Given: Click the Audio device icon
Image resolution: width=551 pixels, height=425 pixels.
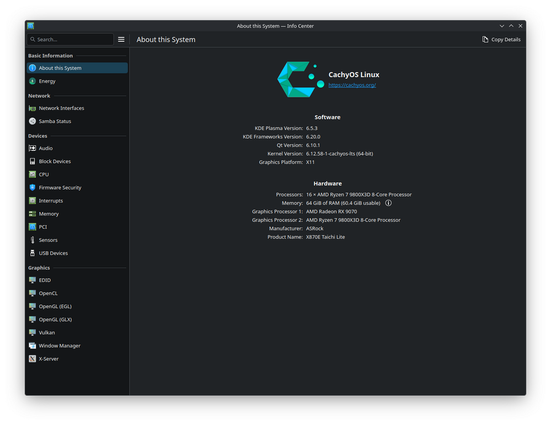Looking at the screenshot, I should 33,148.
